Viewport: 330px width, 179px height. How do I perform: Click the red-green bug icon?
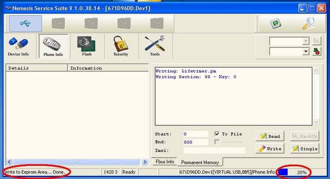pyautogui.click(x=317, y=51)
